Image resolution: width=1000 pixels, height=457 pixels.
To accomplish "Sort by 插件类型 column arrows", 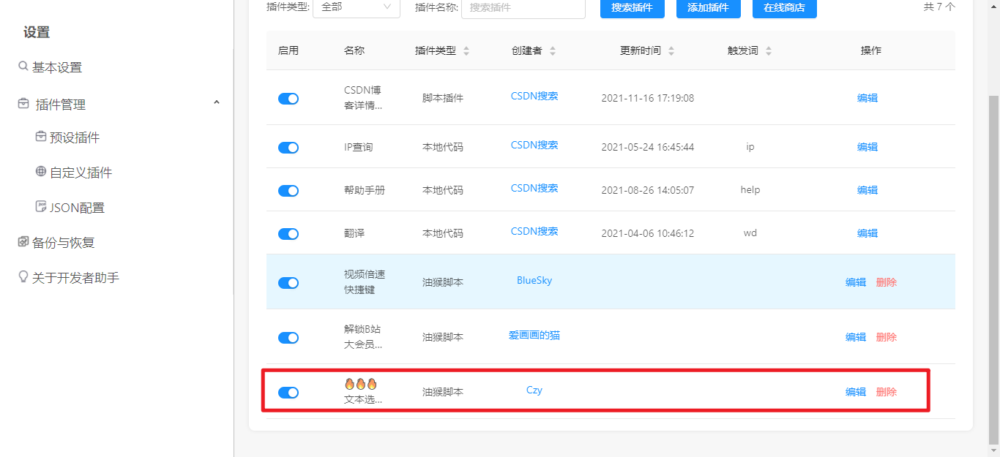I will coord(466,51).
